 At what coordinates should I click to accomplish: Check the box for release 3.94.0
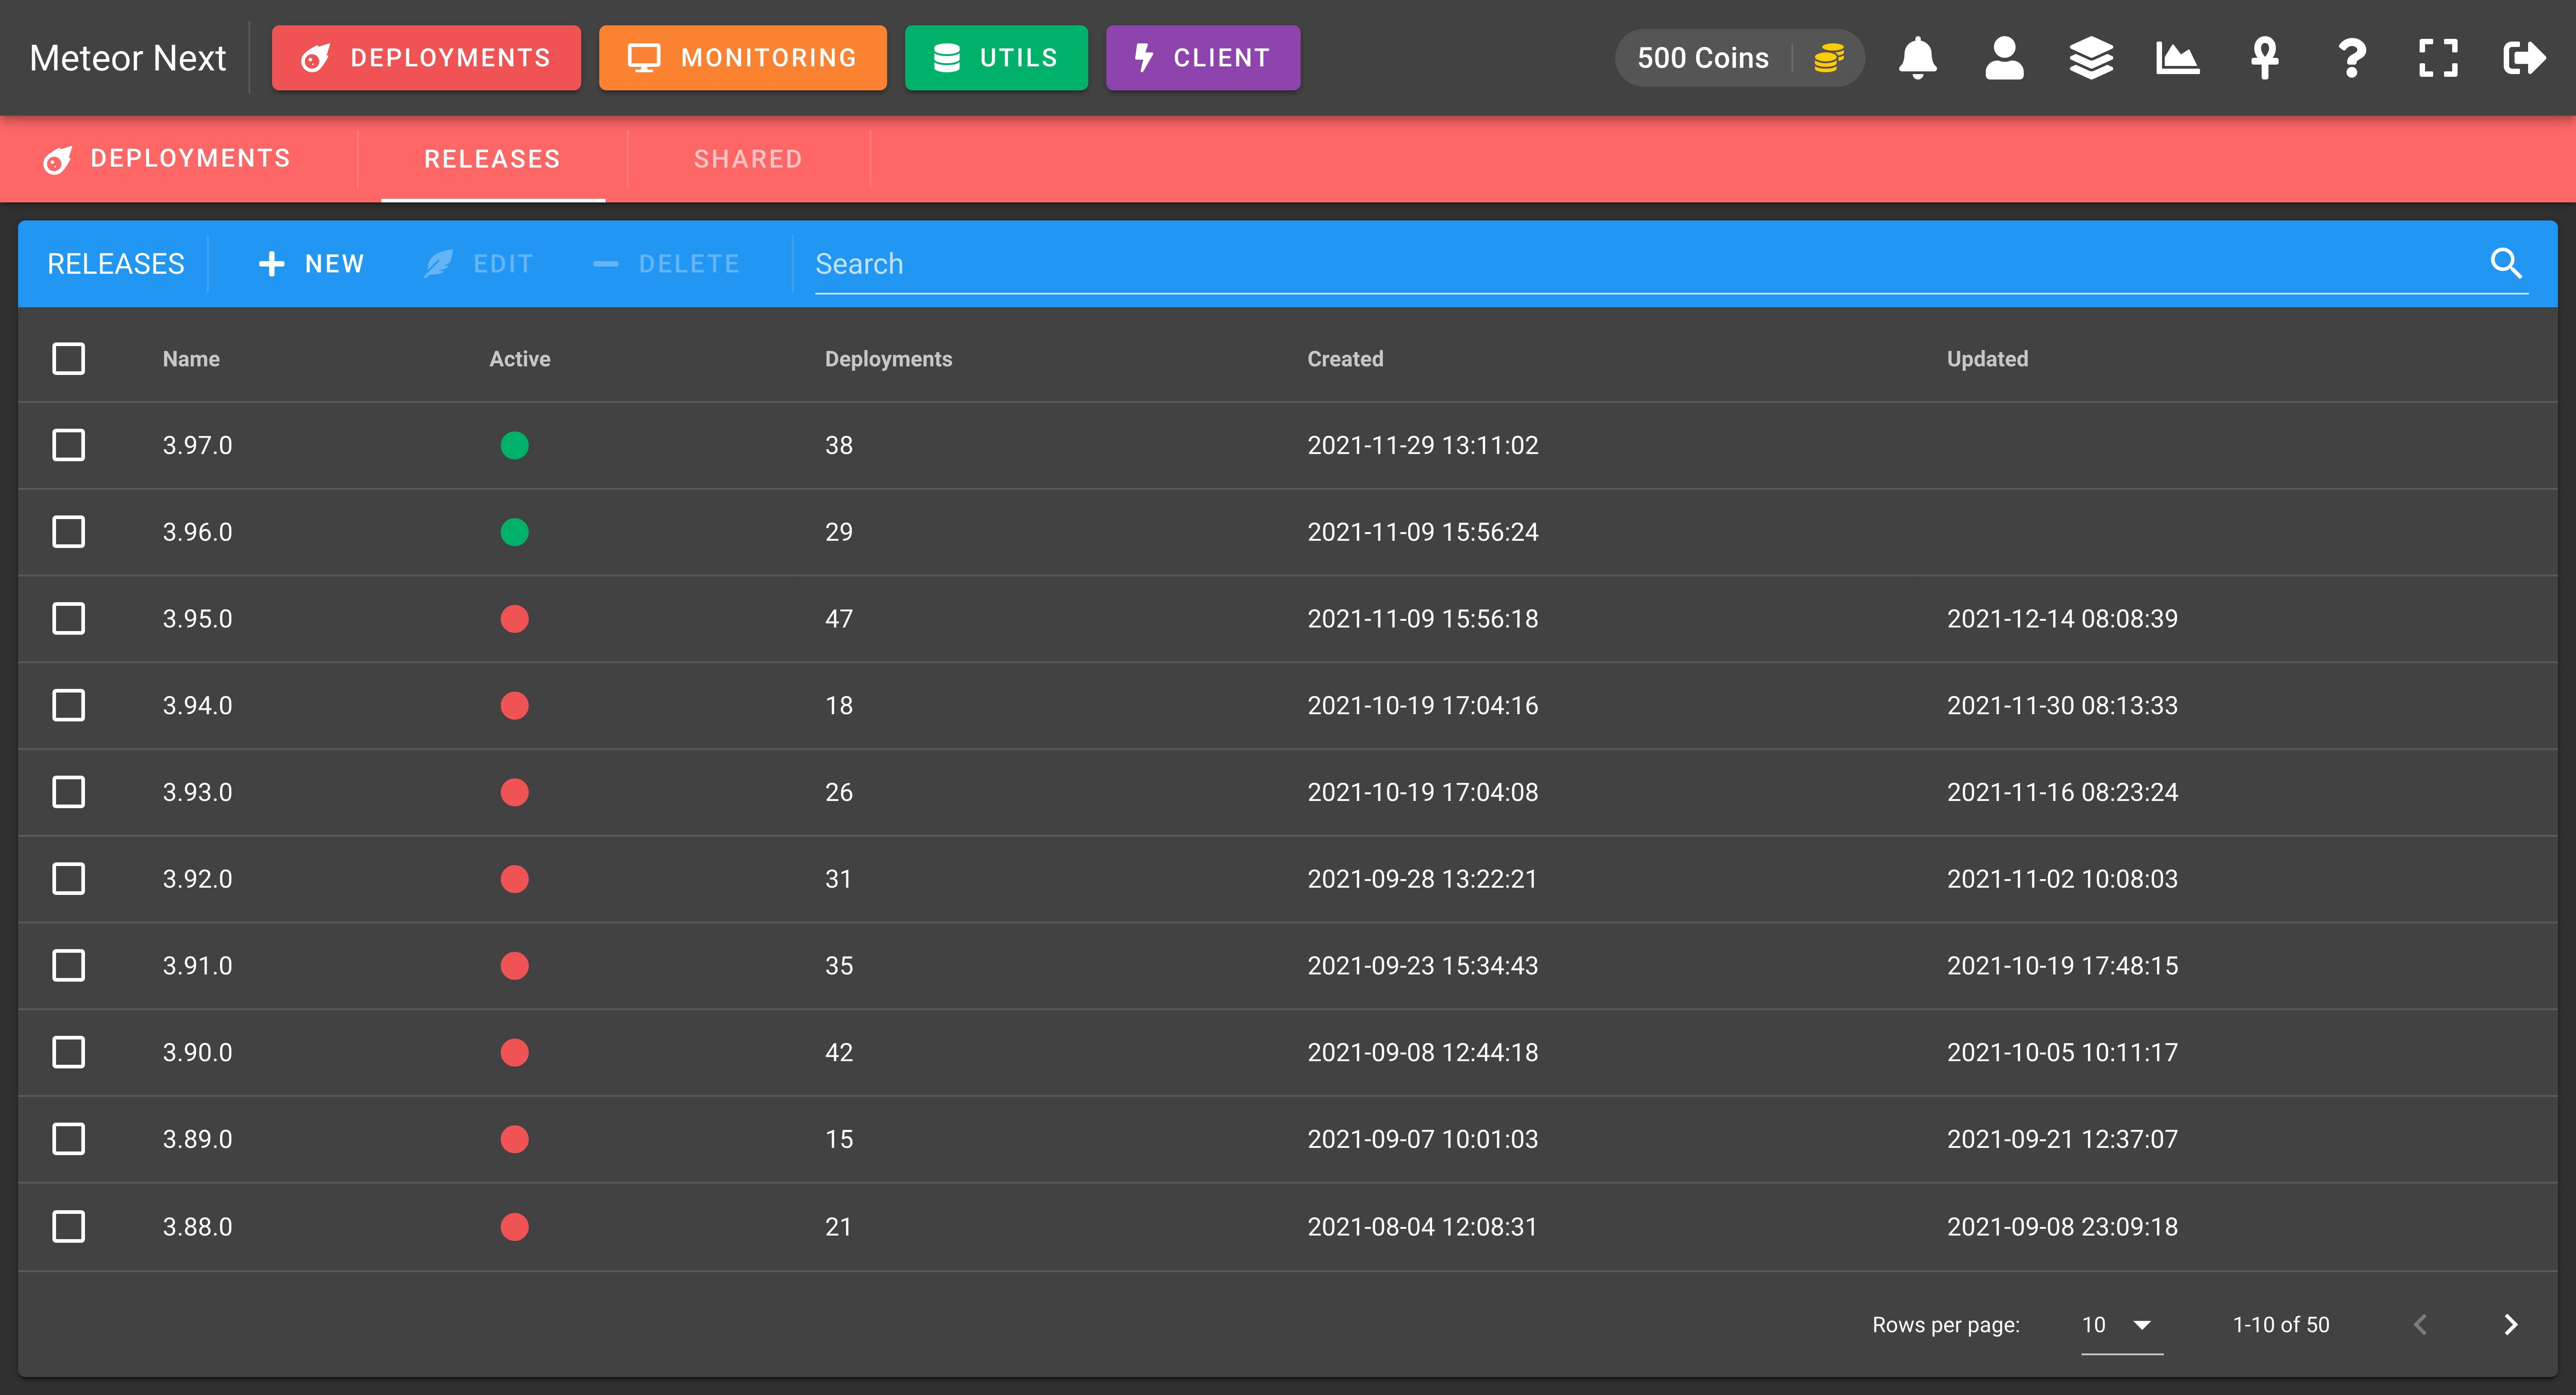click(x=68, y=706)
